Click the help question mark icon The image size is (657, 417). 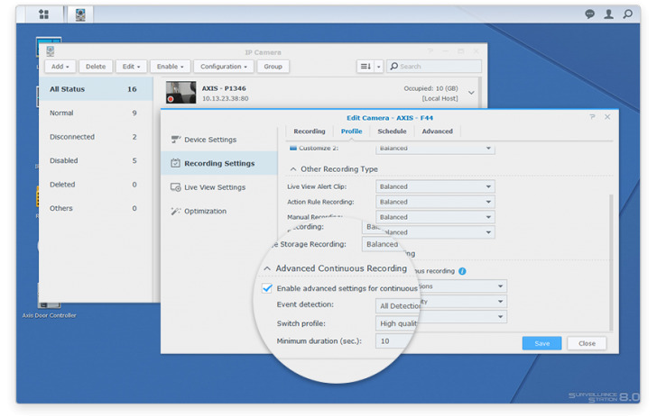(x=592, y=117)
